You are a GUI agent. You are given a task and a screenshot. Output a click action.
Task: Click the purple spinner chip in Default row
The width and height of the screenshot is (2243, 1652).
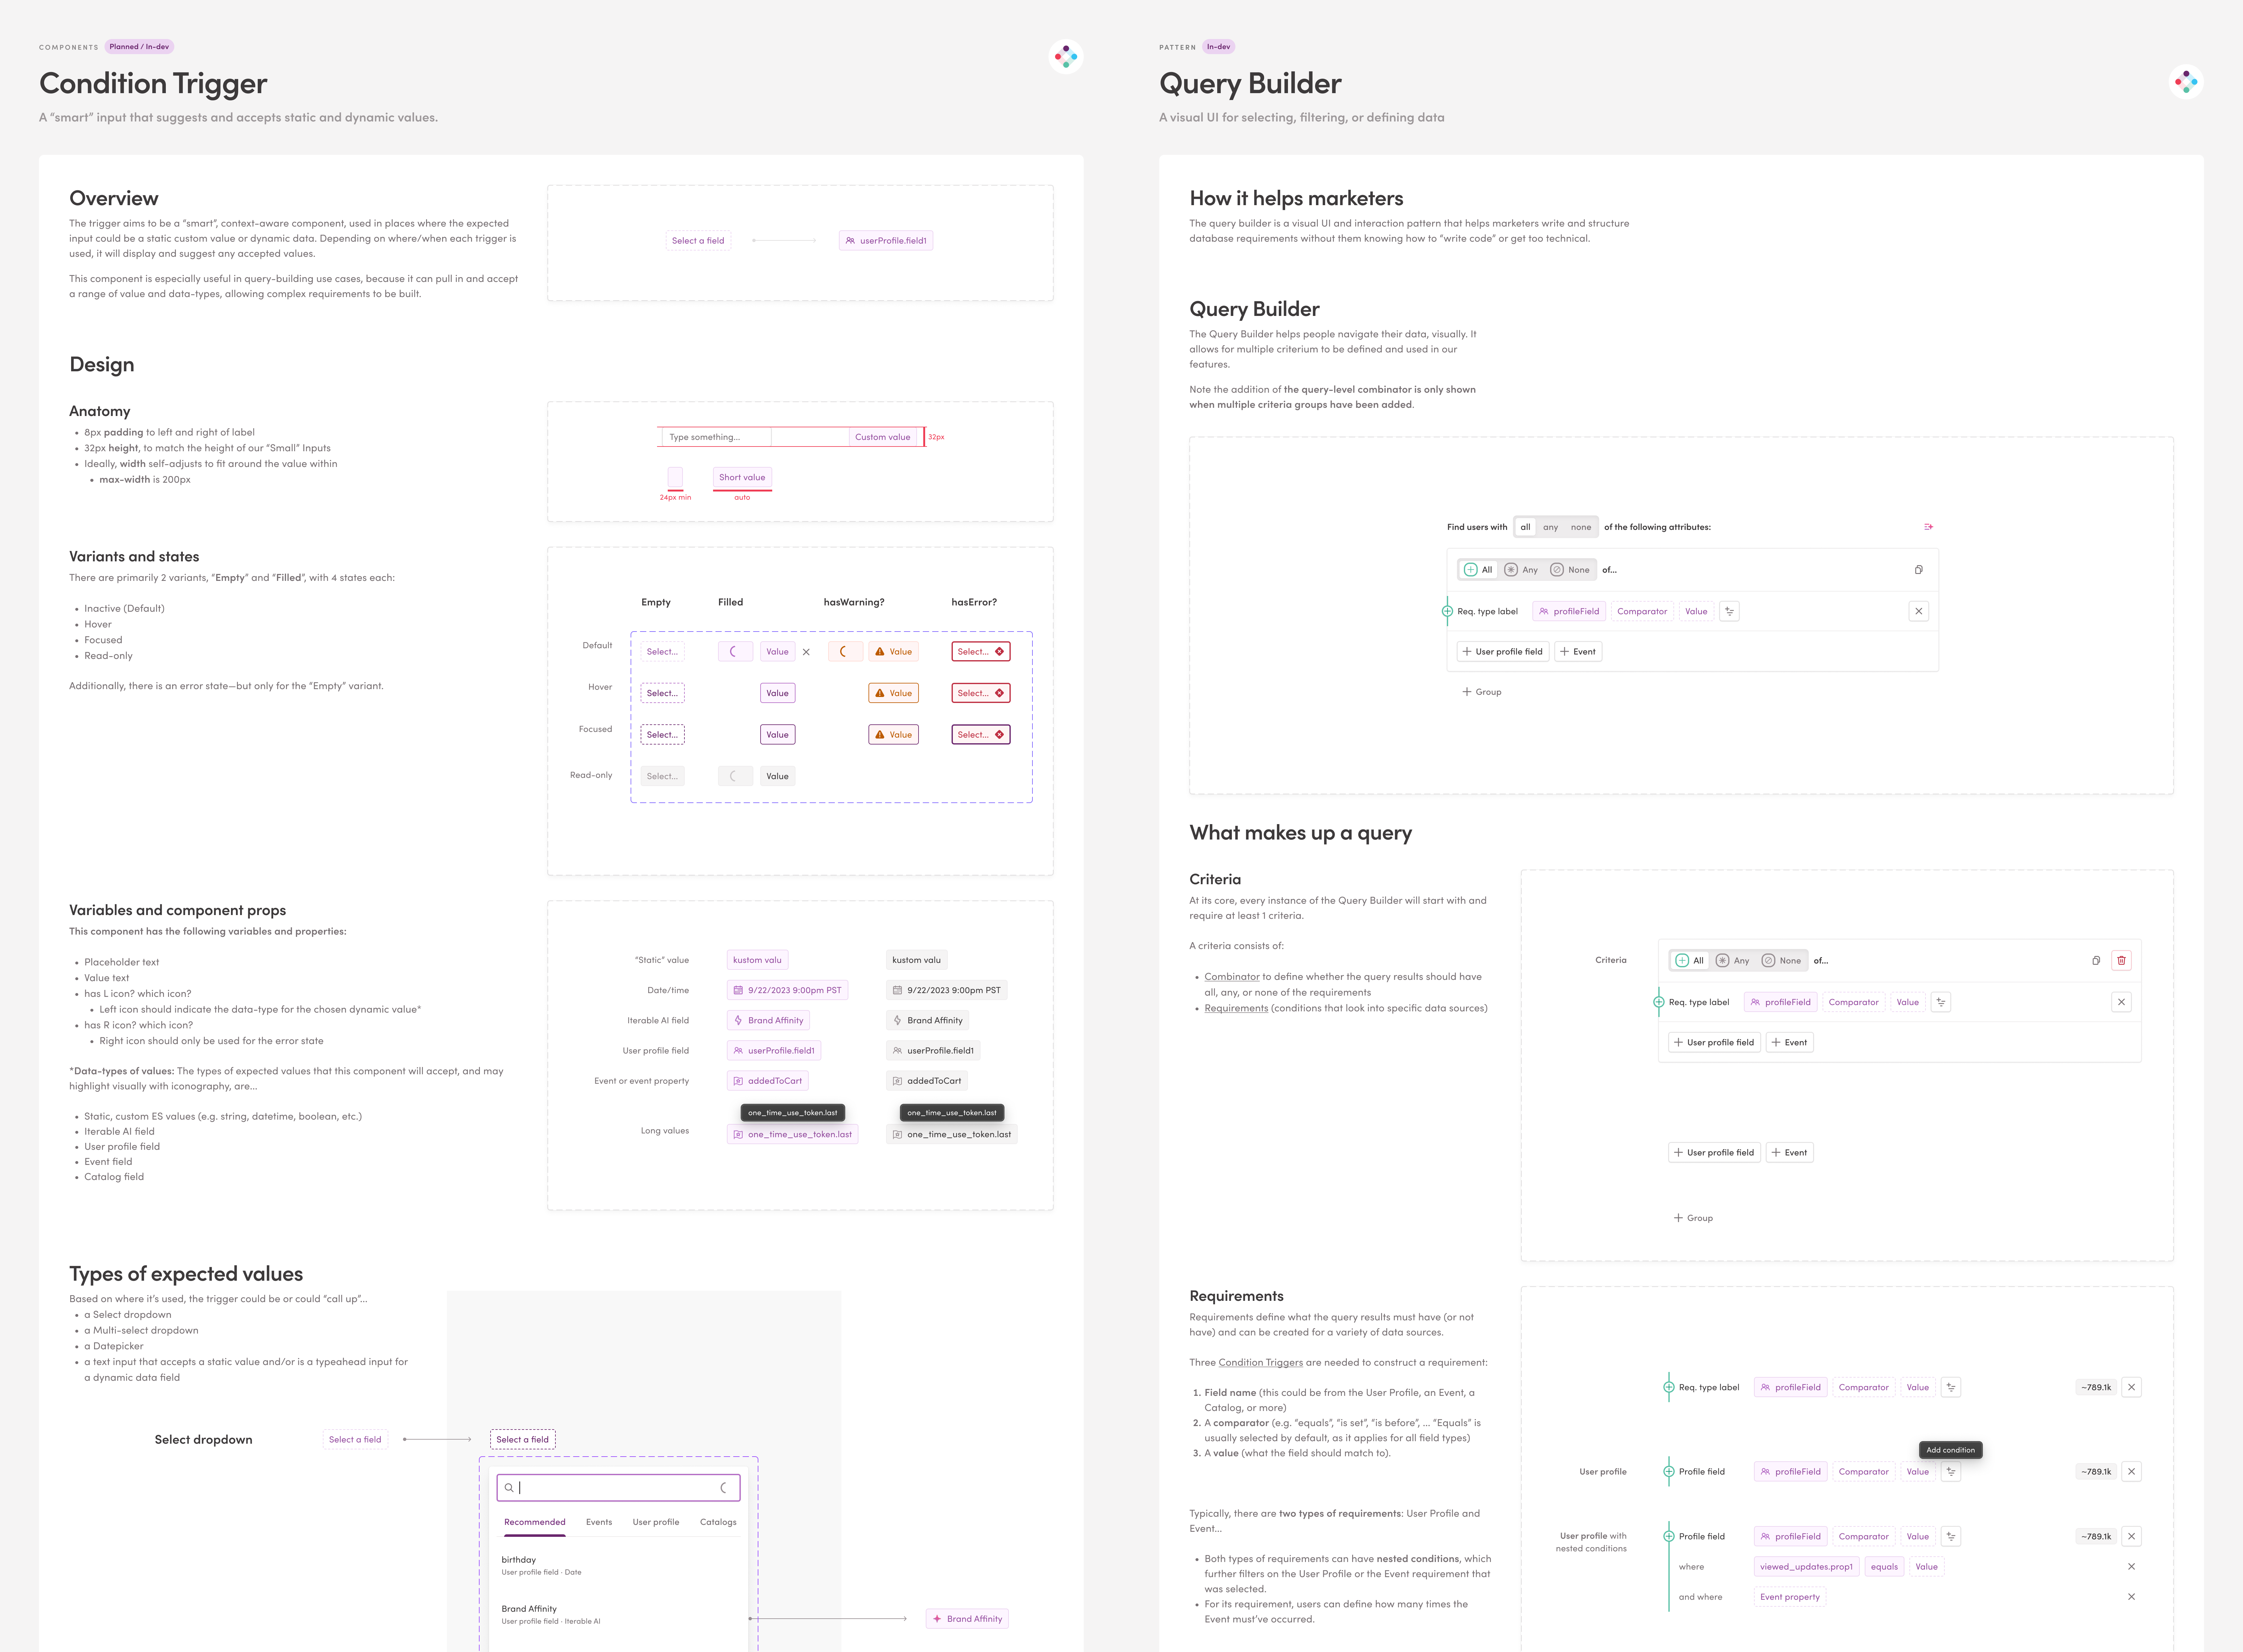point(735,652)
